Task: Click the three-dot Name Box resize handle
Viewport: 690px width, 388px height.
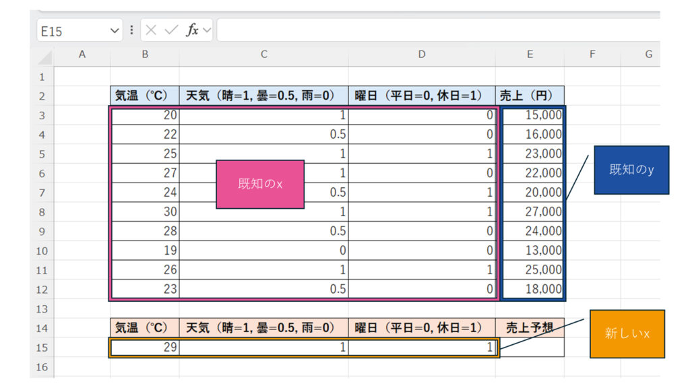Action: click(131, 30)
